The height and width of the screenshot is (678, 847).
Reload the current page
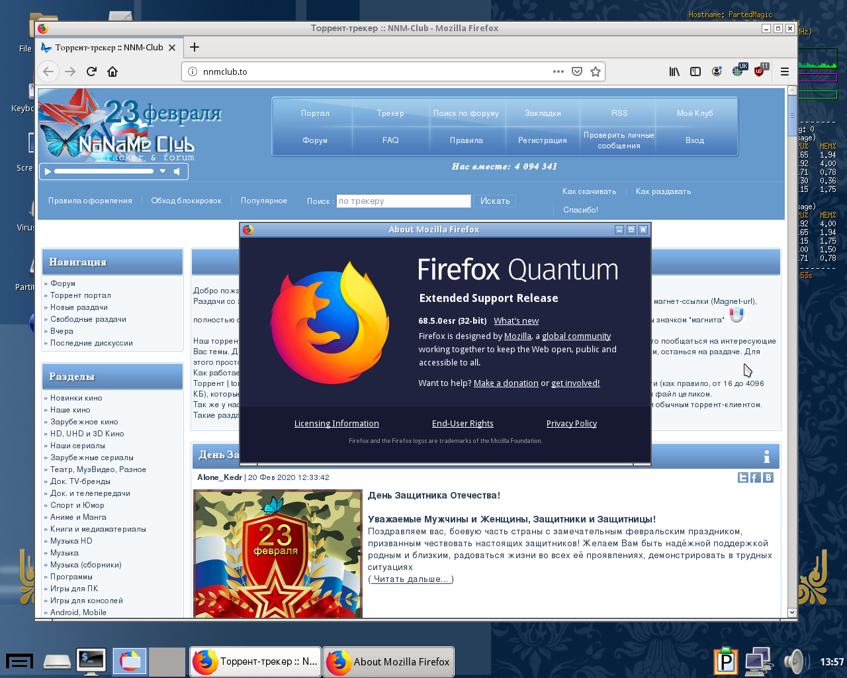coord(91,72)
